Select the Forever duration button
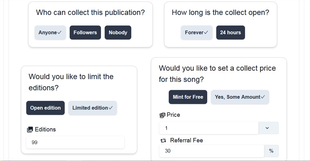 [197, 32]
